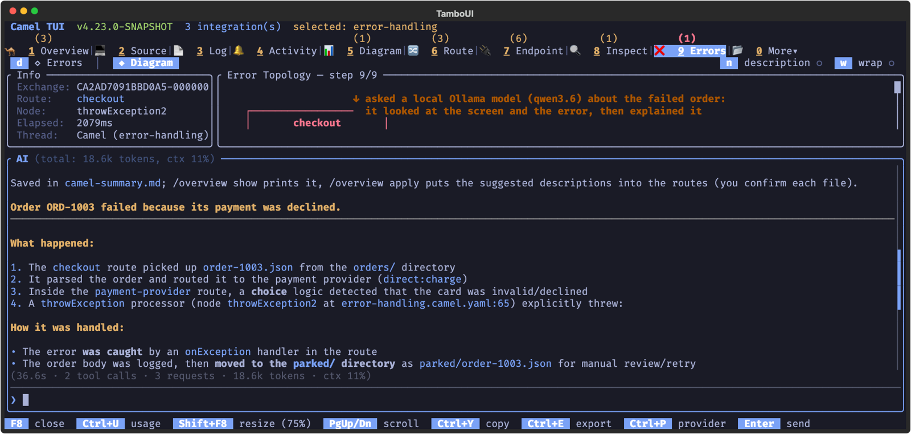Screen dimensions: 911x434
Task: Click the parked/order-1003.json link
Action: click(485, 363)
